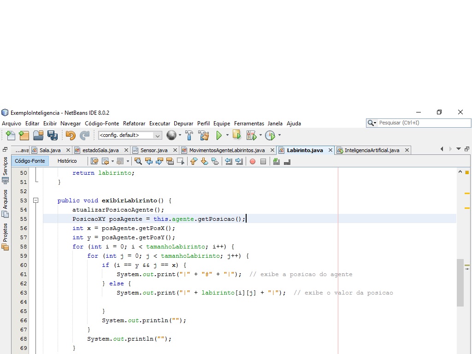Click the vertical scrollbar thumb in the editor
The image size is (472, 354).
(460, 283)
